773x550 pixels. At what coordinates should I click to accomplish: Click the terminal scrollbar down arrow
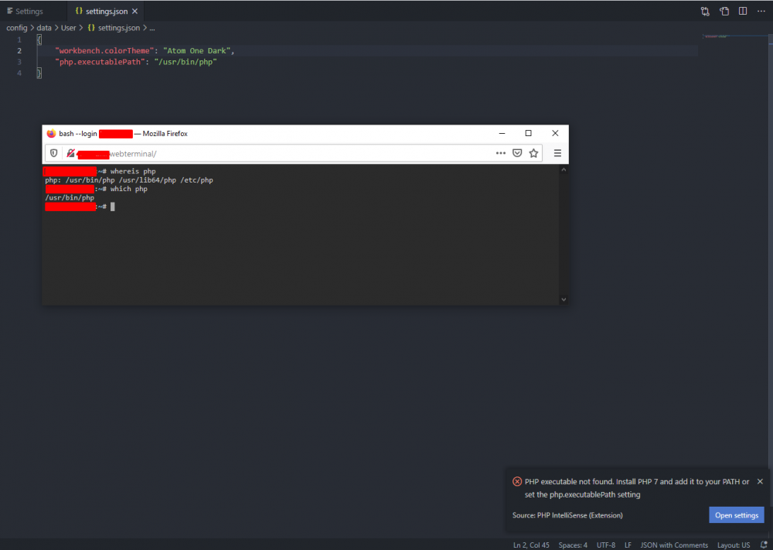564,299
